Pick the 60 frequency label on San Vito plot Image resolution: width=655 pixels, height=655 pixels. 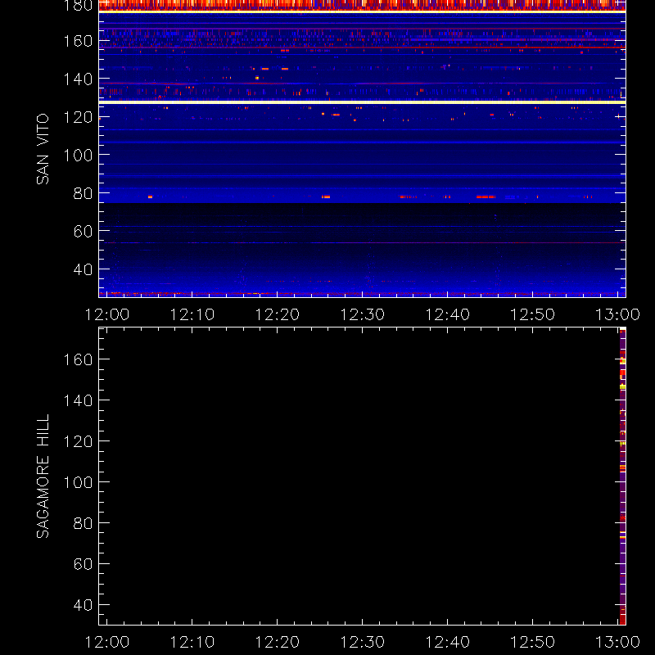pyautogui.click(x=83, y=231)
